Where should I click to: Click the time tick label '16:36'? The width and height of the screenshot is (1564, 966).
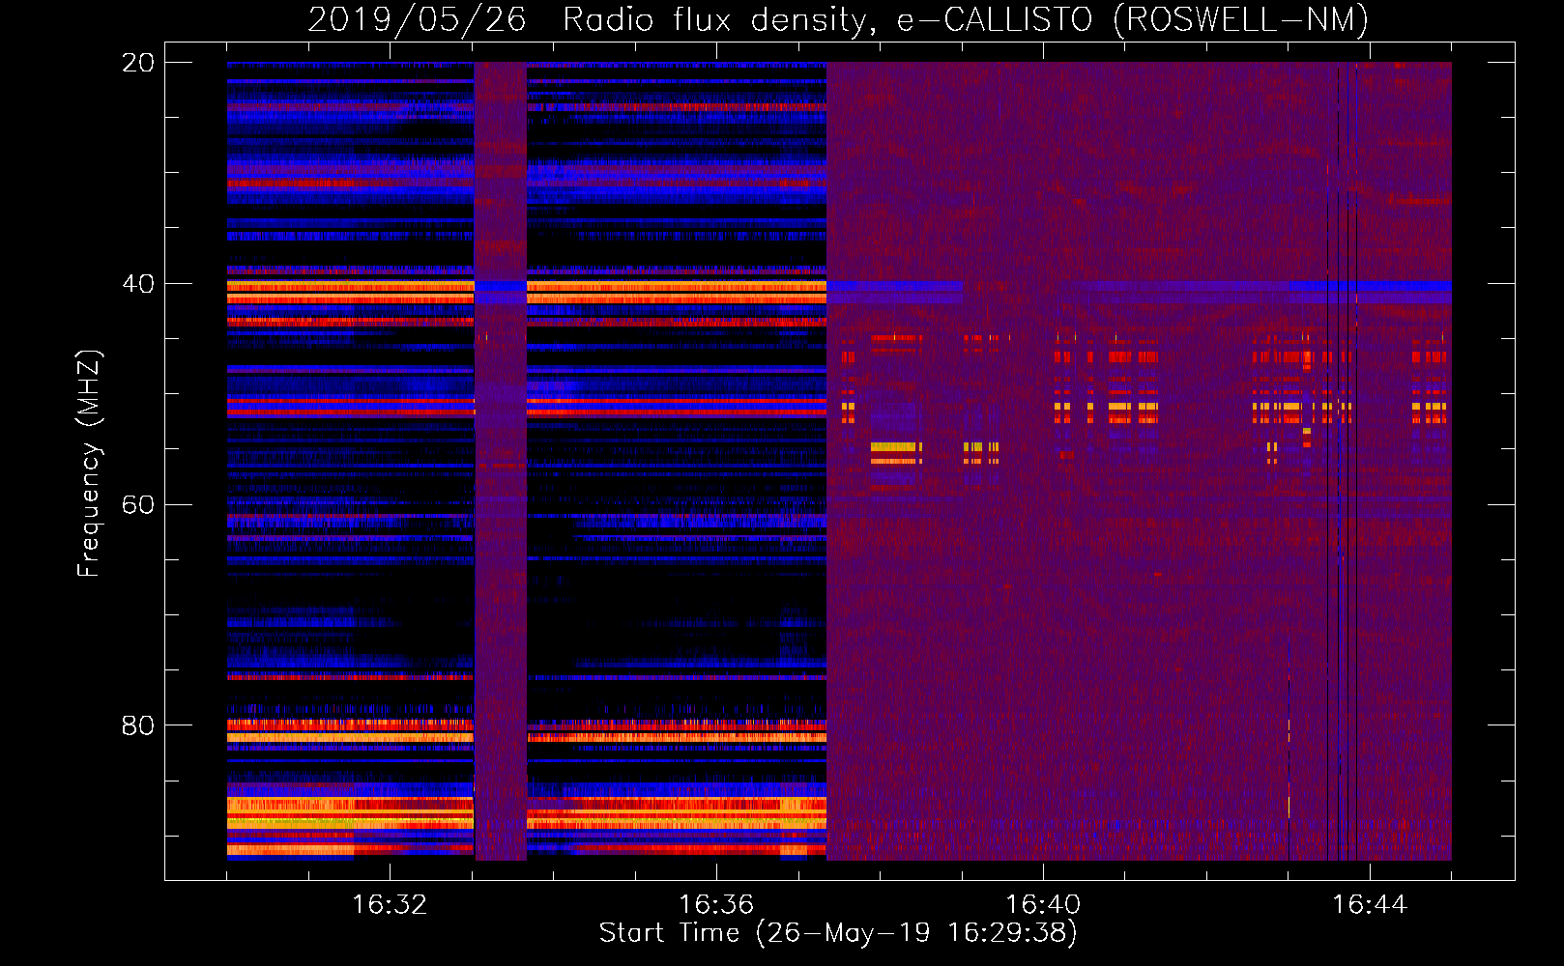tap(716, 905)
